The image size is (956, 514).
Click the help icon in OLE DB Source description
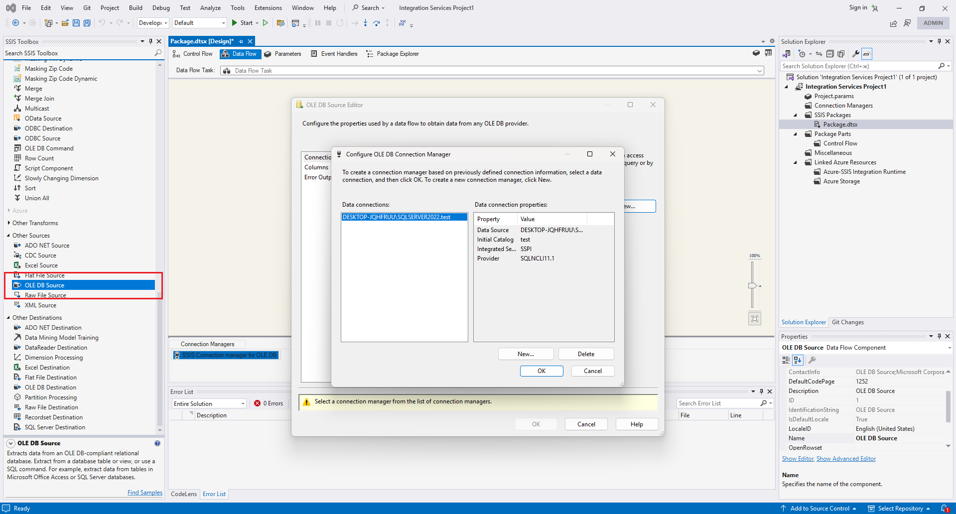point(157,443)
